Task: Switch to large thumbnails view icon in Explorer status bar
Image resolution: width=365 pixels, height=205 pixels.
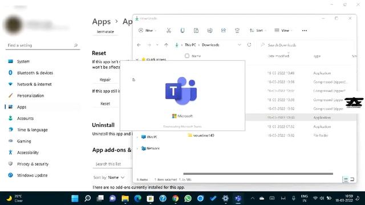Action: click(x=352, y=179)
